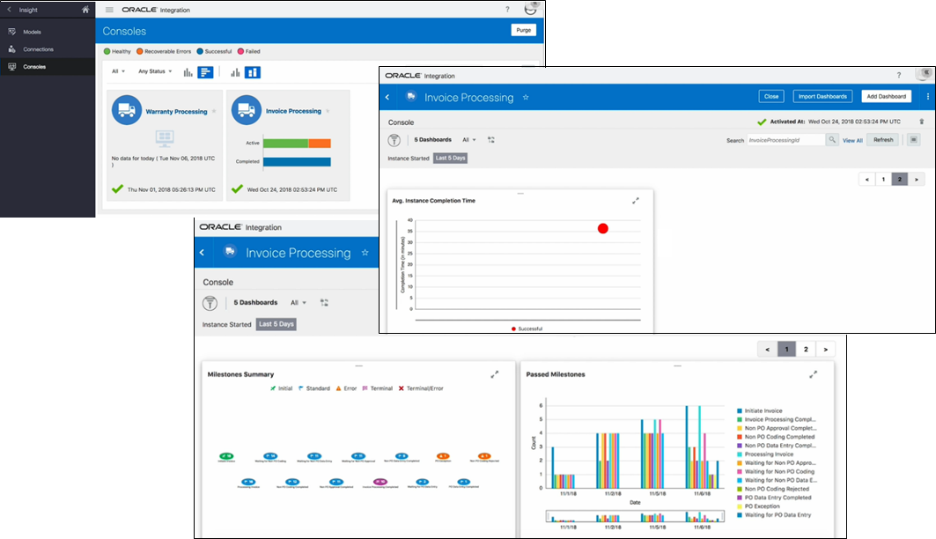936x539 pixels.
Task: Select horizontal bar chart view in Consoles
Action: pos(205,72)
